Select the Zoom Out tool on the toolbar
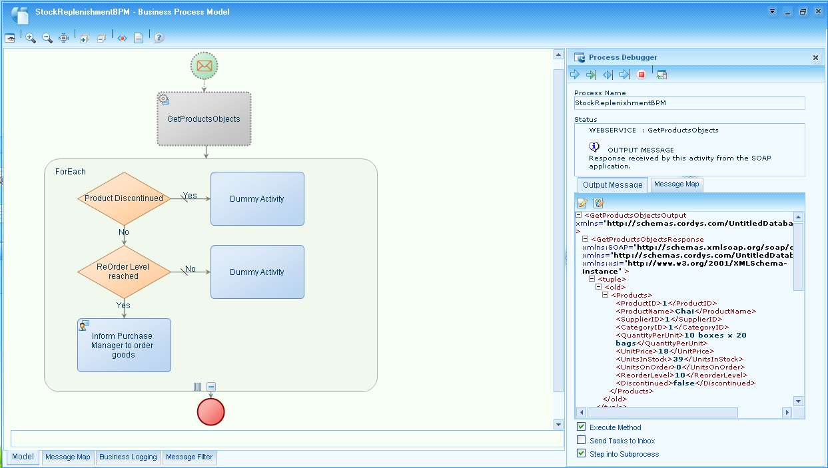 click(46, 38)
